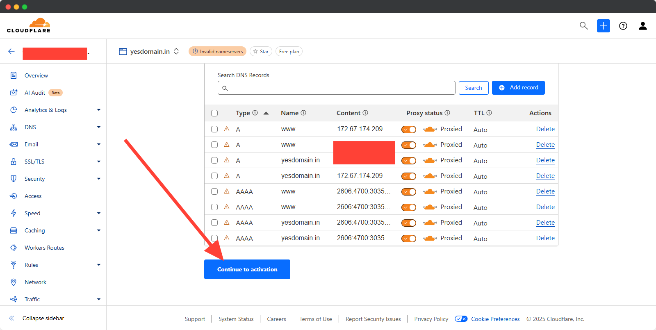Click warning icon on first www A record
The width and height of the screenshot is (656, 330).
(227, 129)
